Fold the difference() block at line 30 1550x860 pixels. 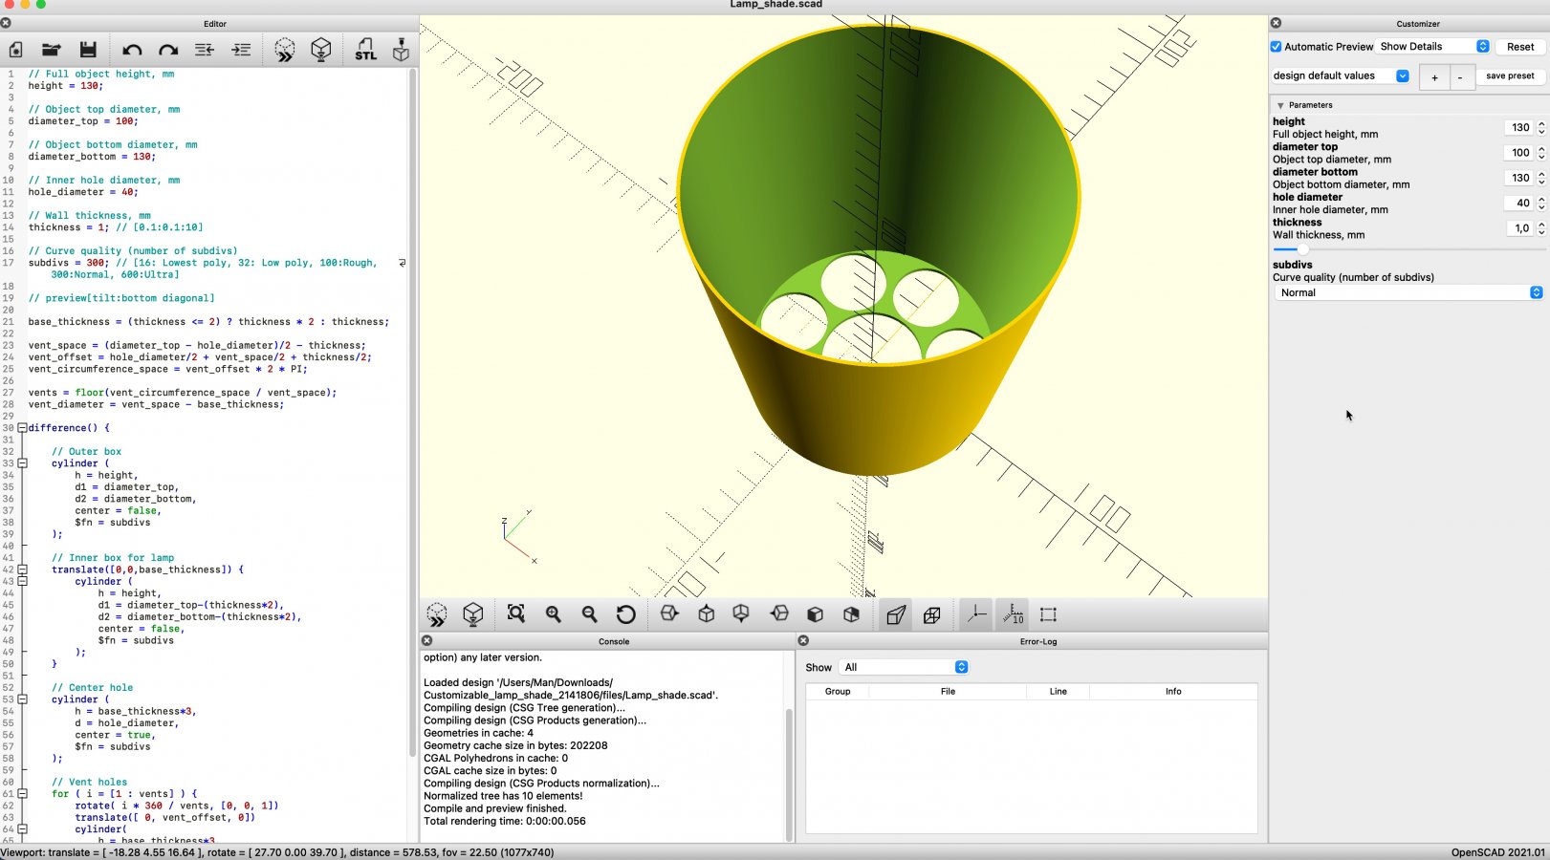(x=22, y=428)
